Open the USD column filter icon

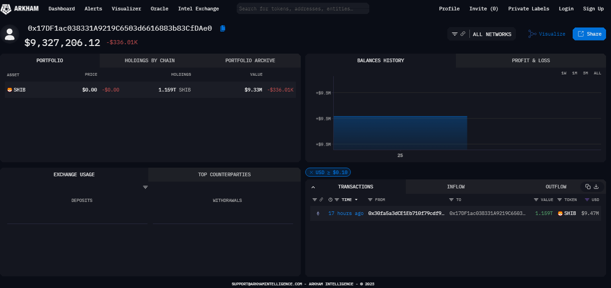pos(587,200)
